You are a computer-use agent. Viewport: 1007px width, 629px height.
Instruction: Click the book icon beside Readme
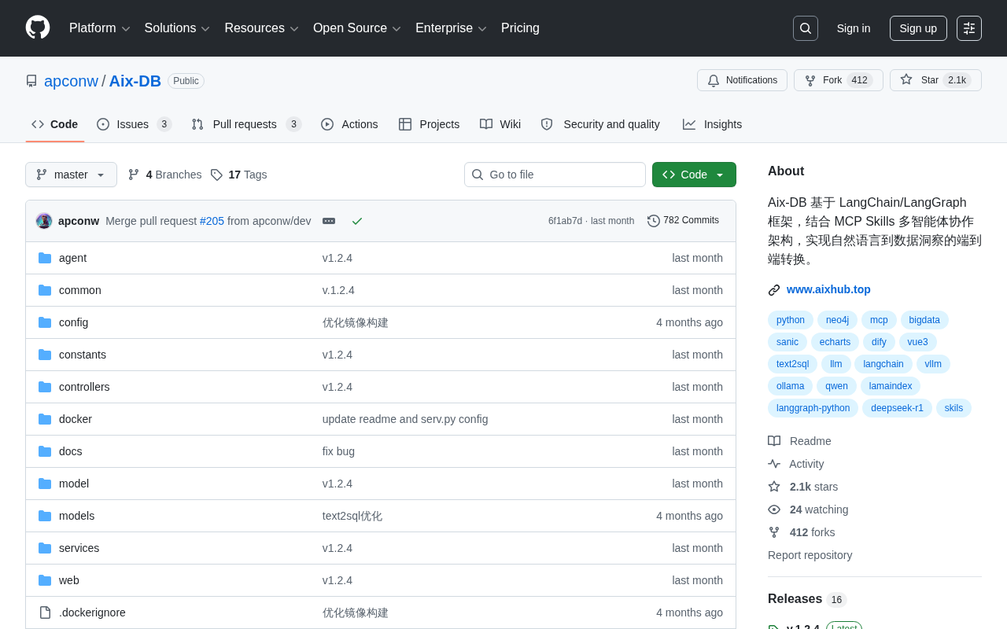coord(774,441)
